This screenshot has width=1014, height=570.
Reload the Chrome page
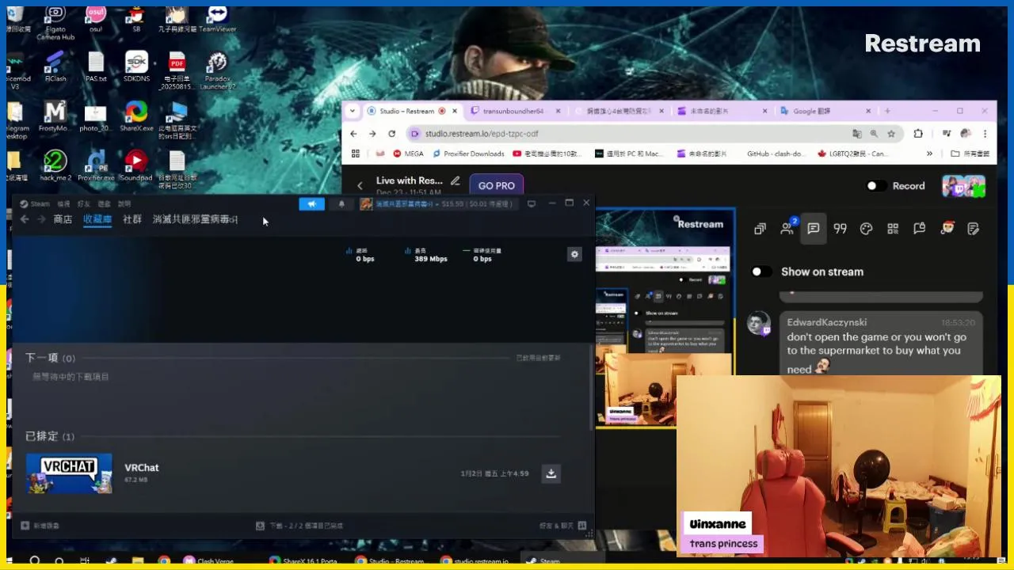[391, 134]
